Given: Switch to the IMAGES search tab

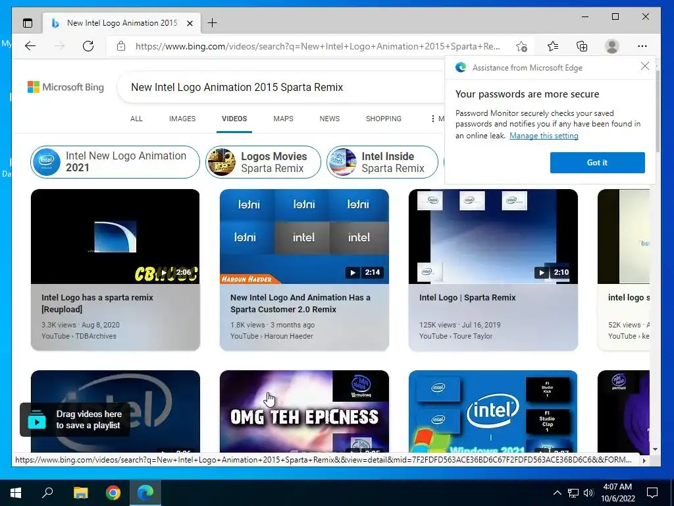Looking at the screenshot, I should [182, 119].
